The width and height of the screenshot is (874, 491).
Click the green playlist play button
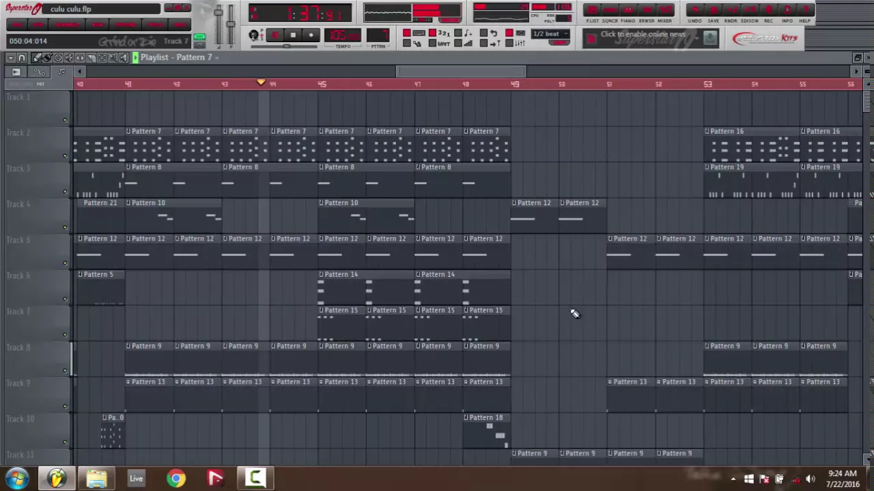135,57
